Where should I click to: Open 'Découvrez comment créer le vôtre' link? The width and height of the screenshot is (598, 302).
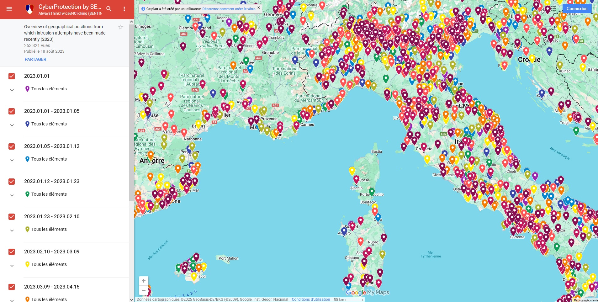[x=229, y=9]
